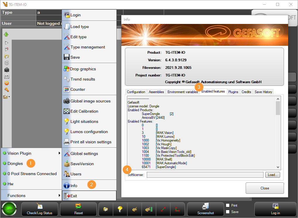Expand the Vision Plugin submenu
This screenshot has width=298, height=218.
point(31,153)
